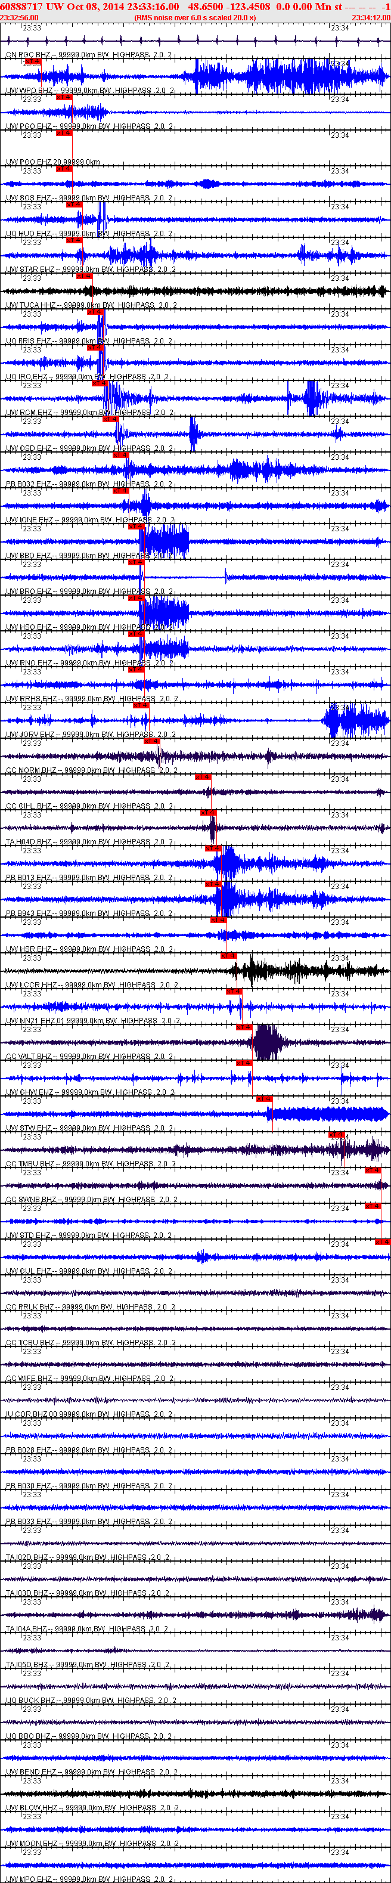
Task: Select the UO HUO EHZ station label
Action: [x=89, y=234]
